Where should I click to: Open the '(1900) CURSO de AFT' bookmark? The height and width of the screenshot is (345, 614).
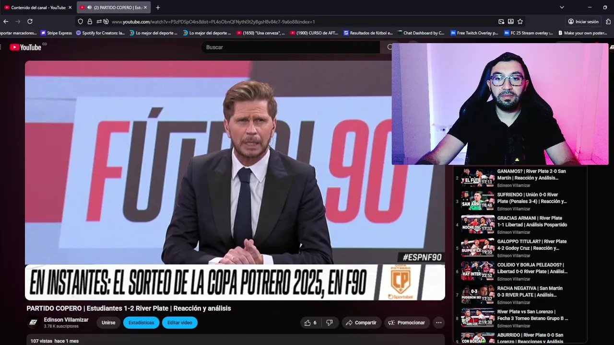coord(314,33)
